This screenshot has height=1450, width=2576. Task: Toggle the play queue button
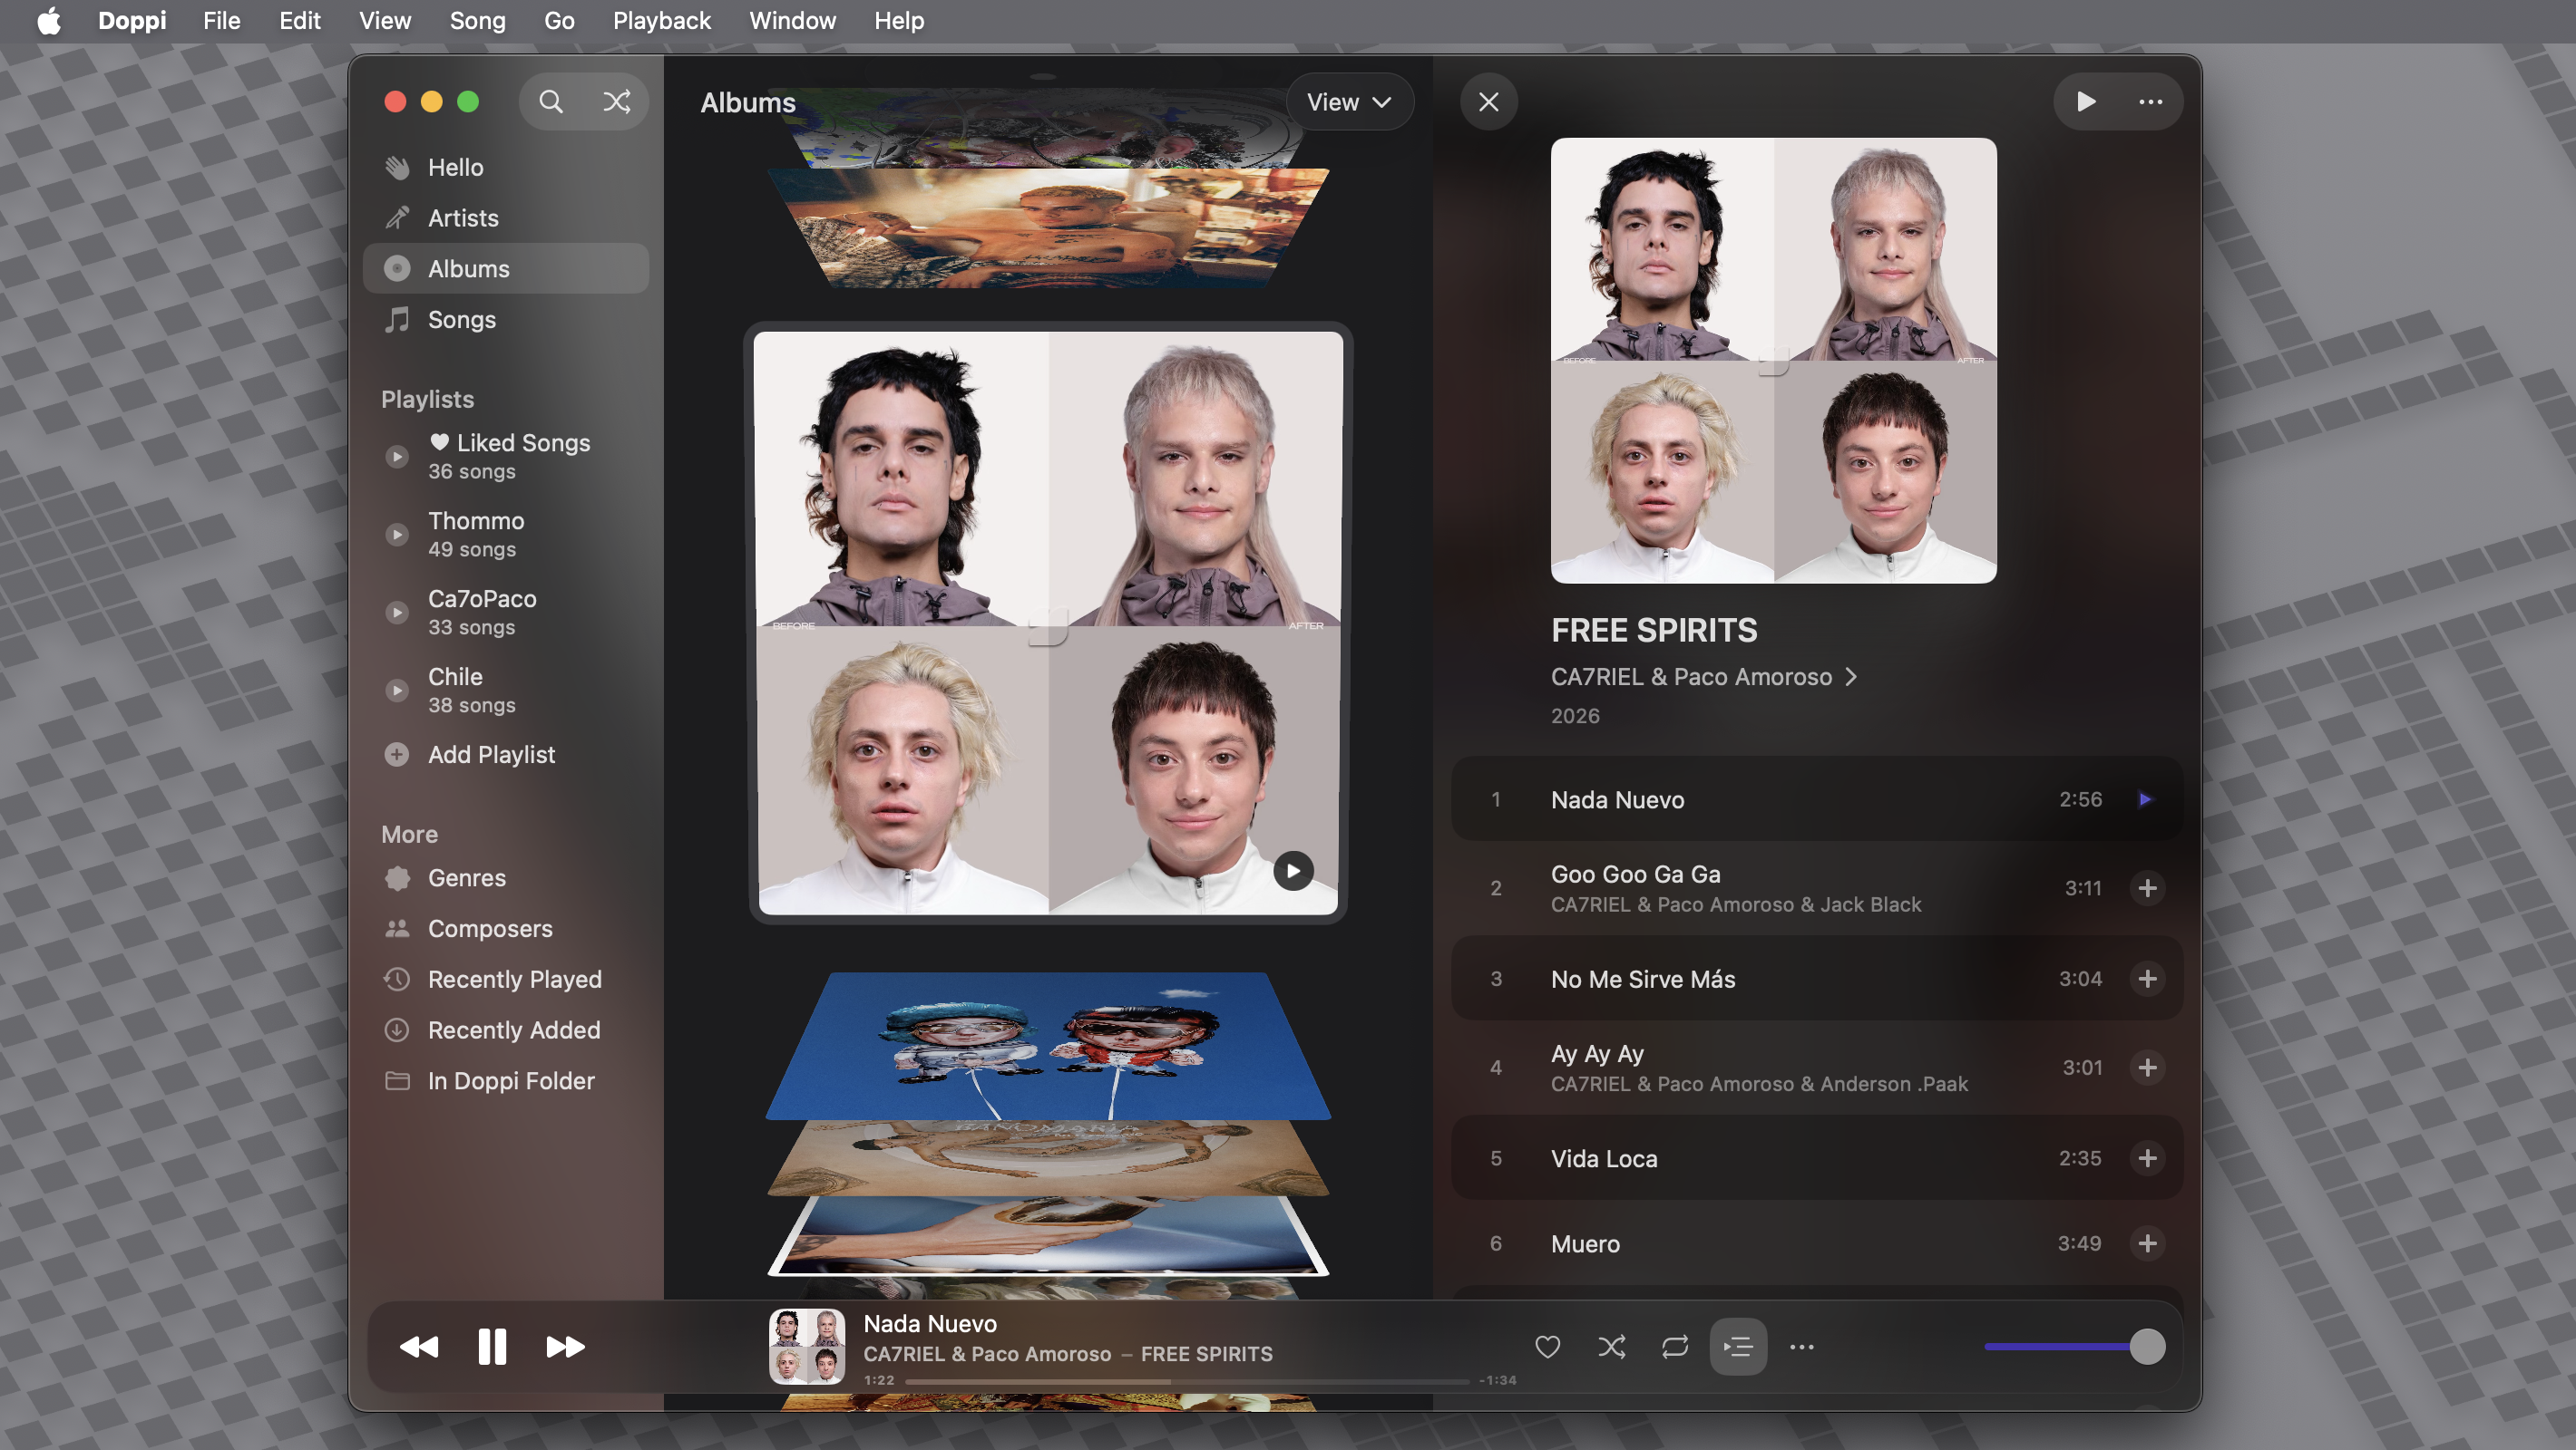[1738, 1347]
